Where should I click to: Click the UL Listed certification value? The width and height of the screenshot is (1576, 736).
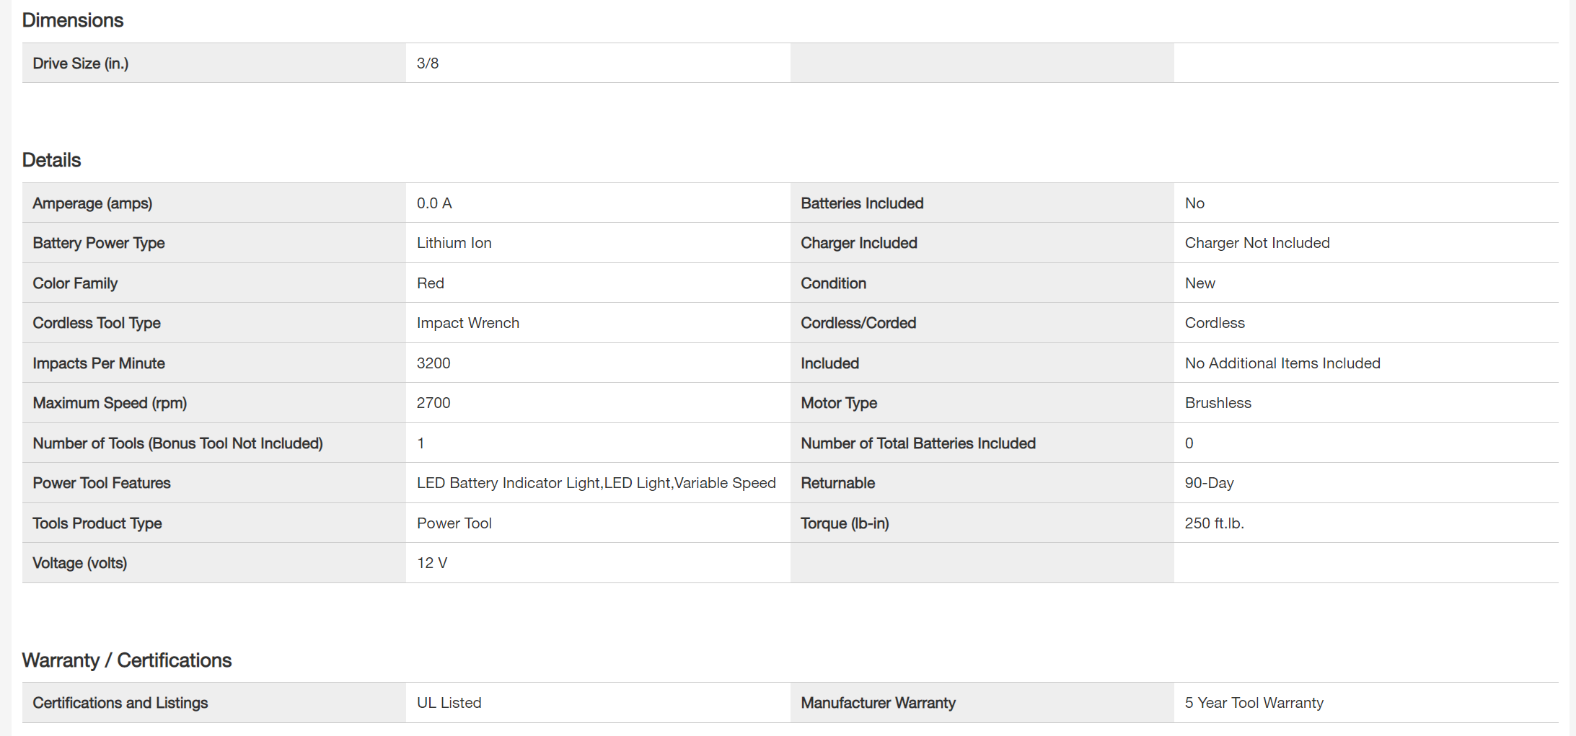[449, 703]
